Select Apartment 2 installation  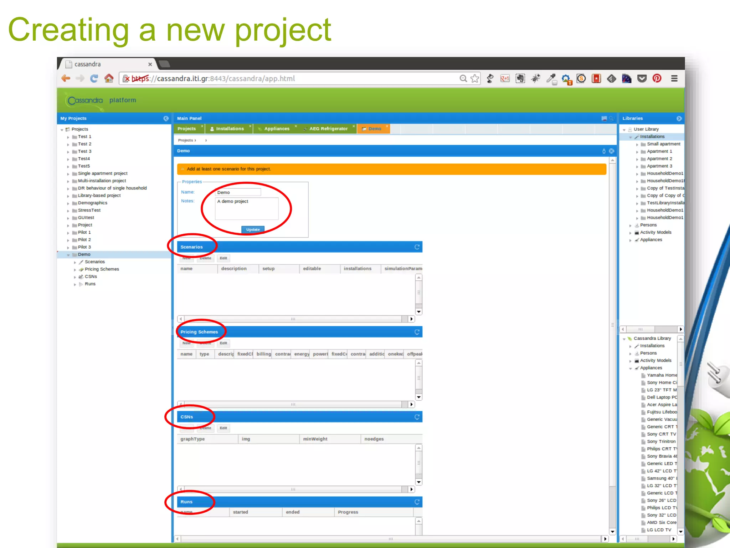pyautogui.click(x=659, y=159)
